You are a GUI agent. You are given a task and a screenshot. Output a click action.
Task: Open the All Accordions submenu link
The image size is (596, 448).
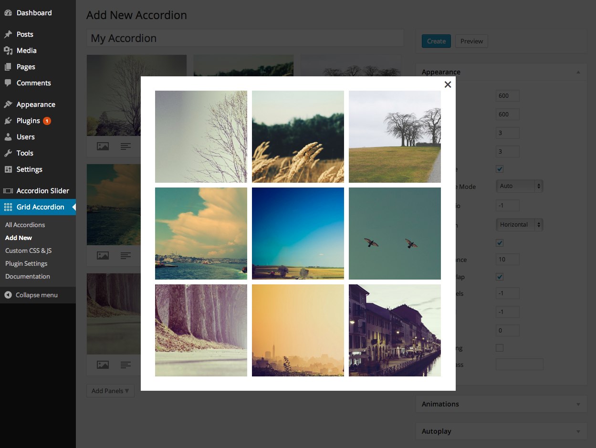[25, 225]
